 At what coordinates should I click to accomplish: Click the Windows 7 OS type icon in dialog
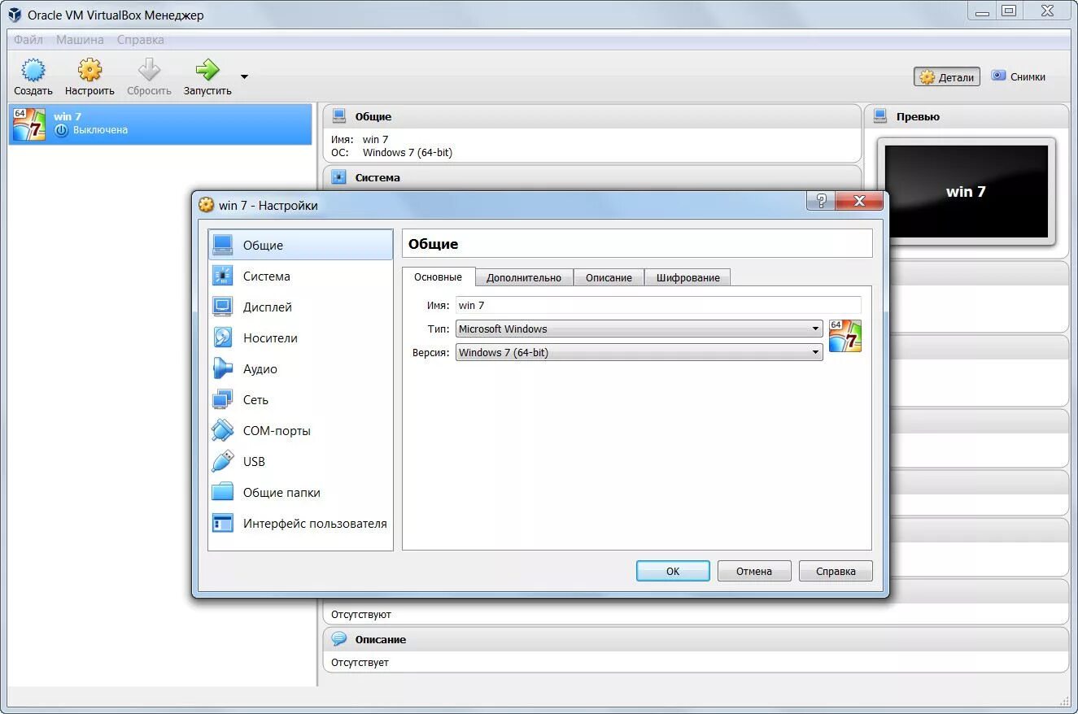845,336
